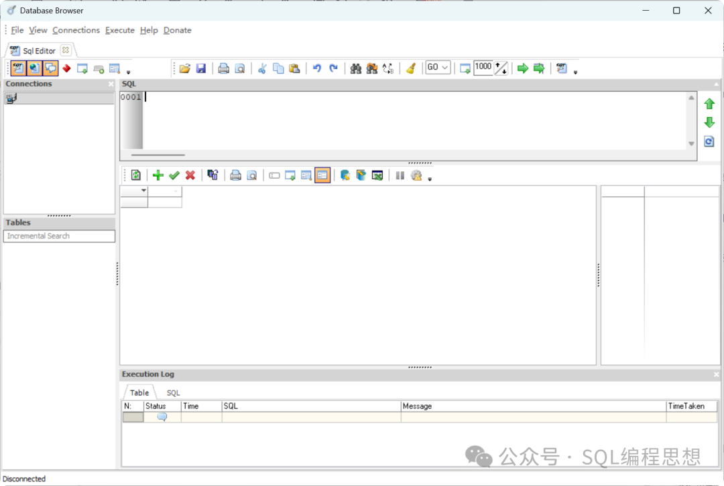This screenshot has height=486, width=724.
Task: Switch to the SQL tab in Execution Log
Action: click(x=173, y=393)
